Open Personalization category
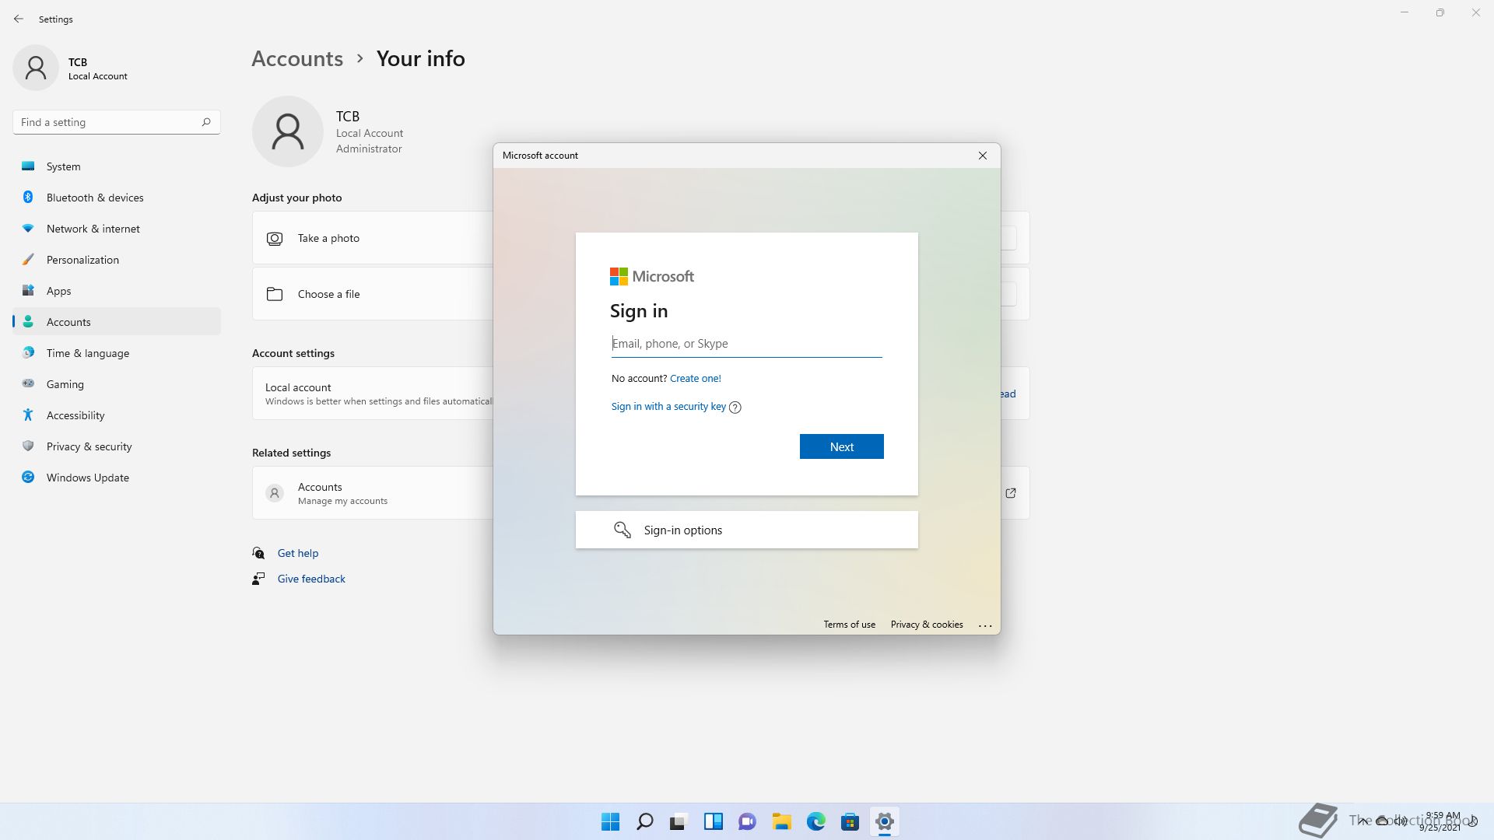This screenshot has height=840, width=1494. tap(117, 260)
